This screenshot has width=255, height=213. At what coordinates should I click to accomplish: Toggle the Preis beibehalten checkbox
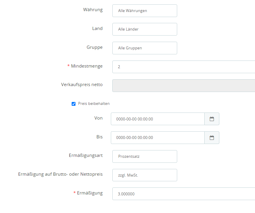click(74, 104)
